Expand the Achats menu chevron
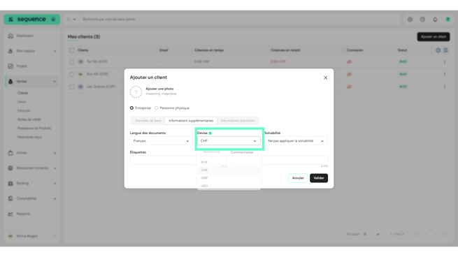Screen dimensions: 458x257 (x=55, y=153)
